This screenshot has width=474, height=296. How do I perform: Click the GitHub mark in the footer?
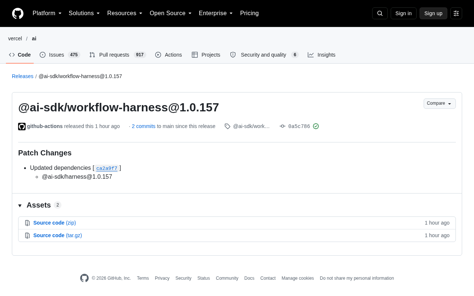pos(84,278)
